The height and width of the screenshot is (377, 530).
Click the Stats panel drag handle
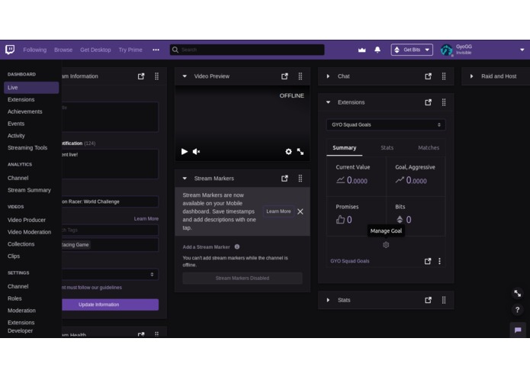point(444,300)
